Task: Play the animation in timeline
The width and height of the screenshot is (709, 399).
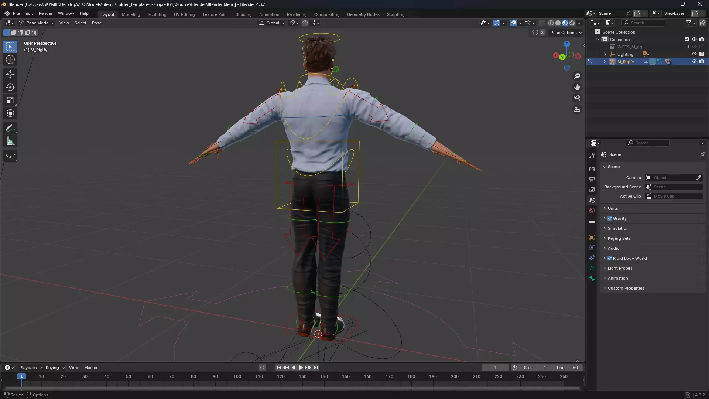Action: 301,368
